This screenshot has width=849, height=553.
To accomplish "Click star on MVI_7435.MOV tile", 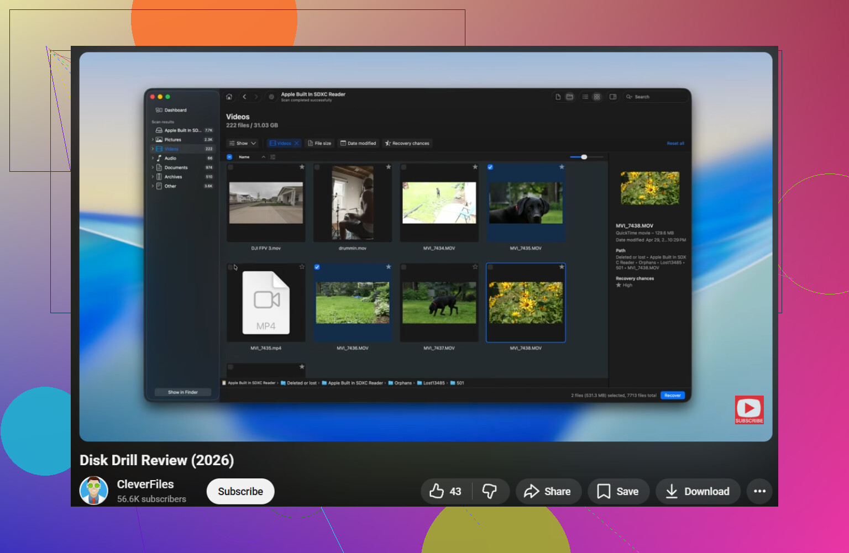I will tap(562, 167).
